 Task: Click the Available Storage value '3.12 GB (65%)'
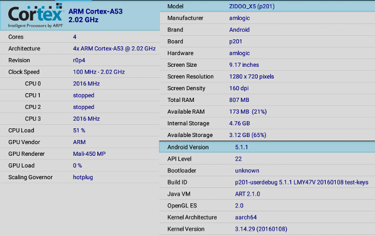tap(248, 135)
